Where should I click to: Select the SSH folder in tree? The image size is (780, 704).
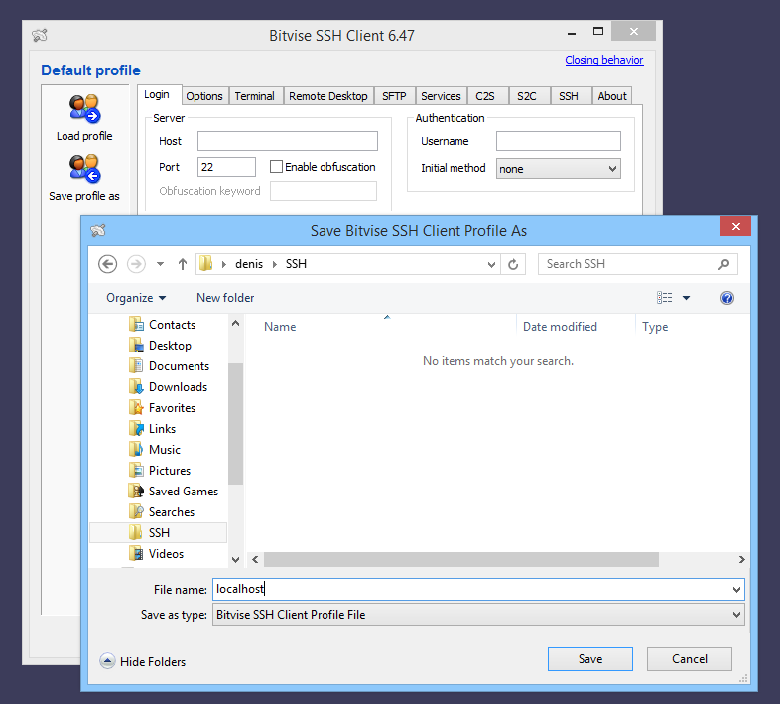(158, 533)
